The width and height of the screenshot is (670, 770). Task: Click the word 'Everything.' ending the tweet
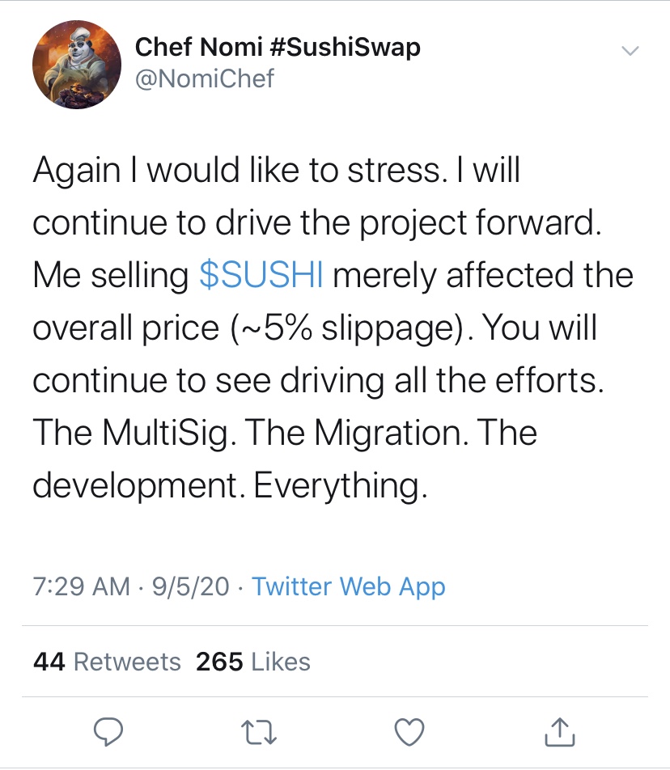[x=339, y=485]
